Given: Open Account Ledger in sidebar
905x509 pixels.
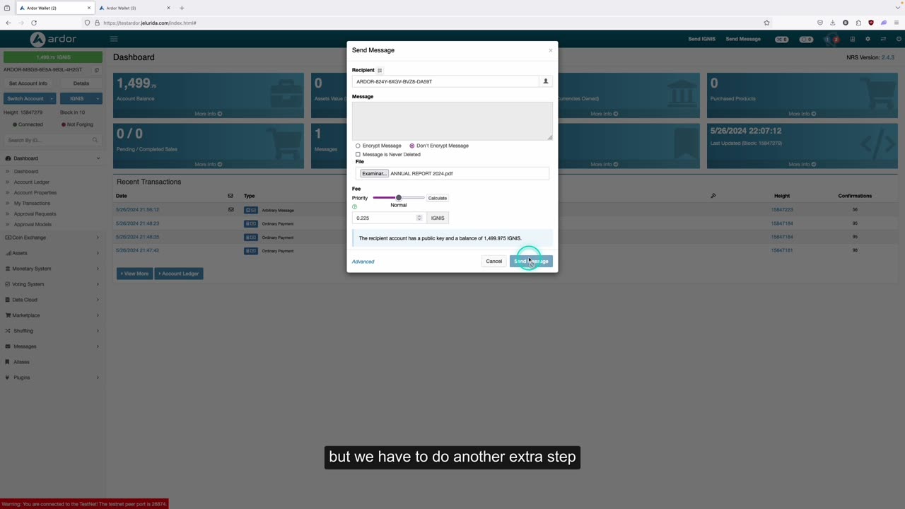Looking at the screenshot, I should point(32,182).
